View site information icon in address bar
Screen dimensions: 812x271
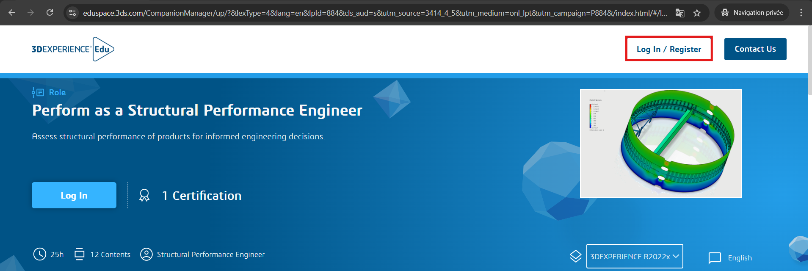[x=72, y=13]
